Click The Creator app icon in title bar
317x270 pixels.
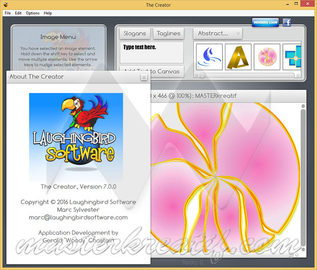[x=6, y=5]
